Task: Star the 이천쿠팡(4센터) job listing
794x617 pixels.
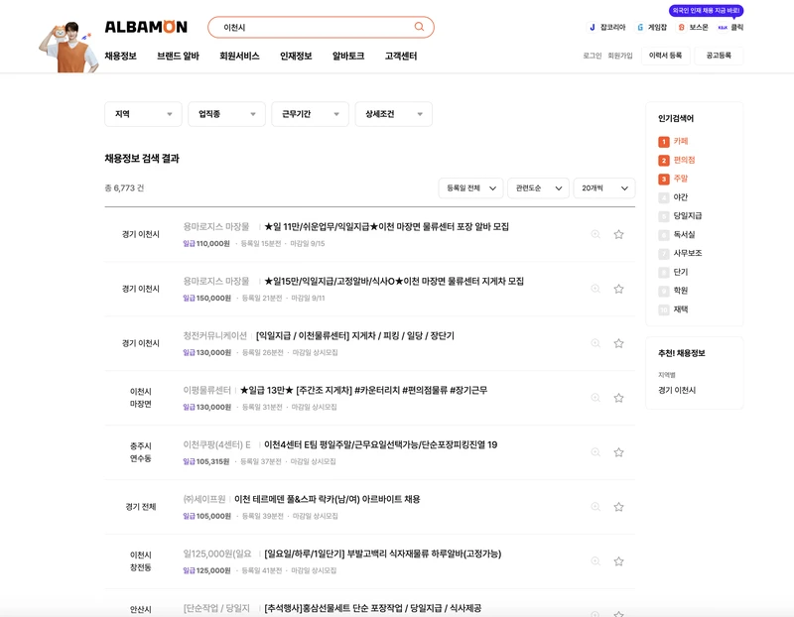Action: click(x=620, y=450)
